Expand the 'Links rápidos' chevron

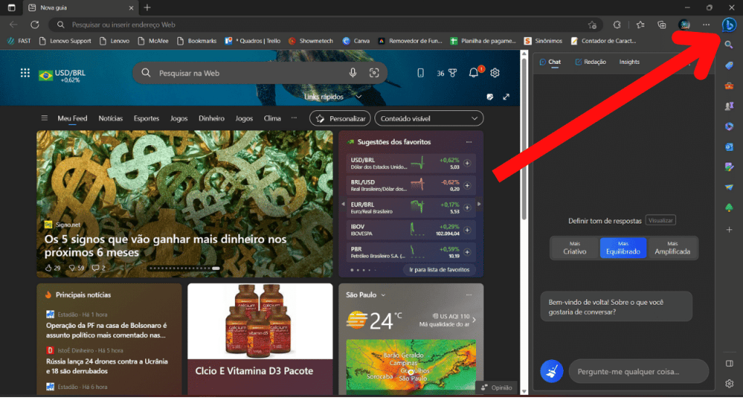point(358,95)
